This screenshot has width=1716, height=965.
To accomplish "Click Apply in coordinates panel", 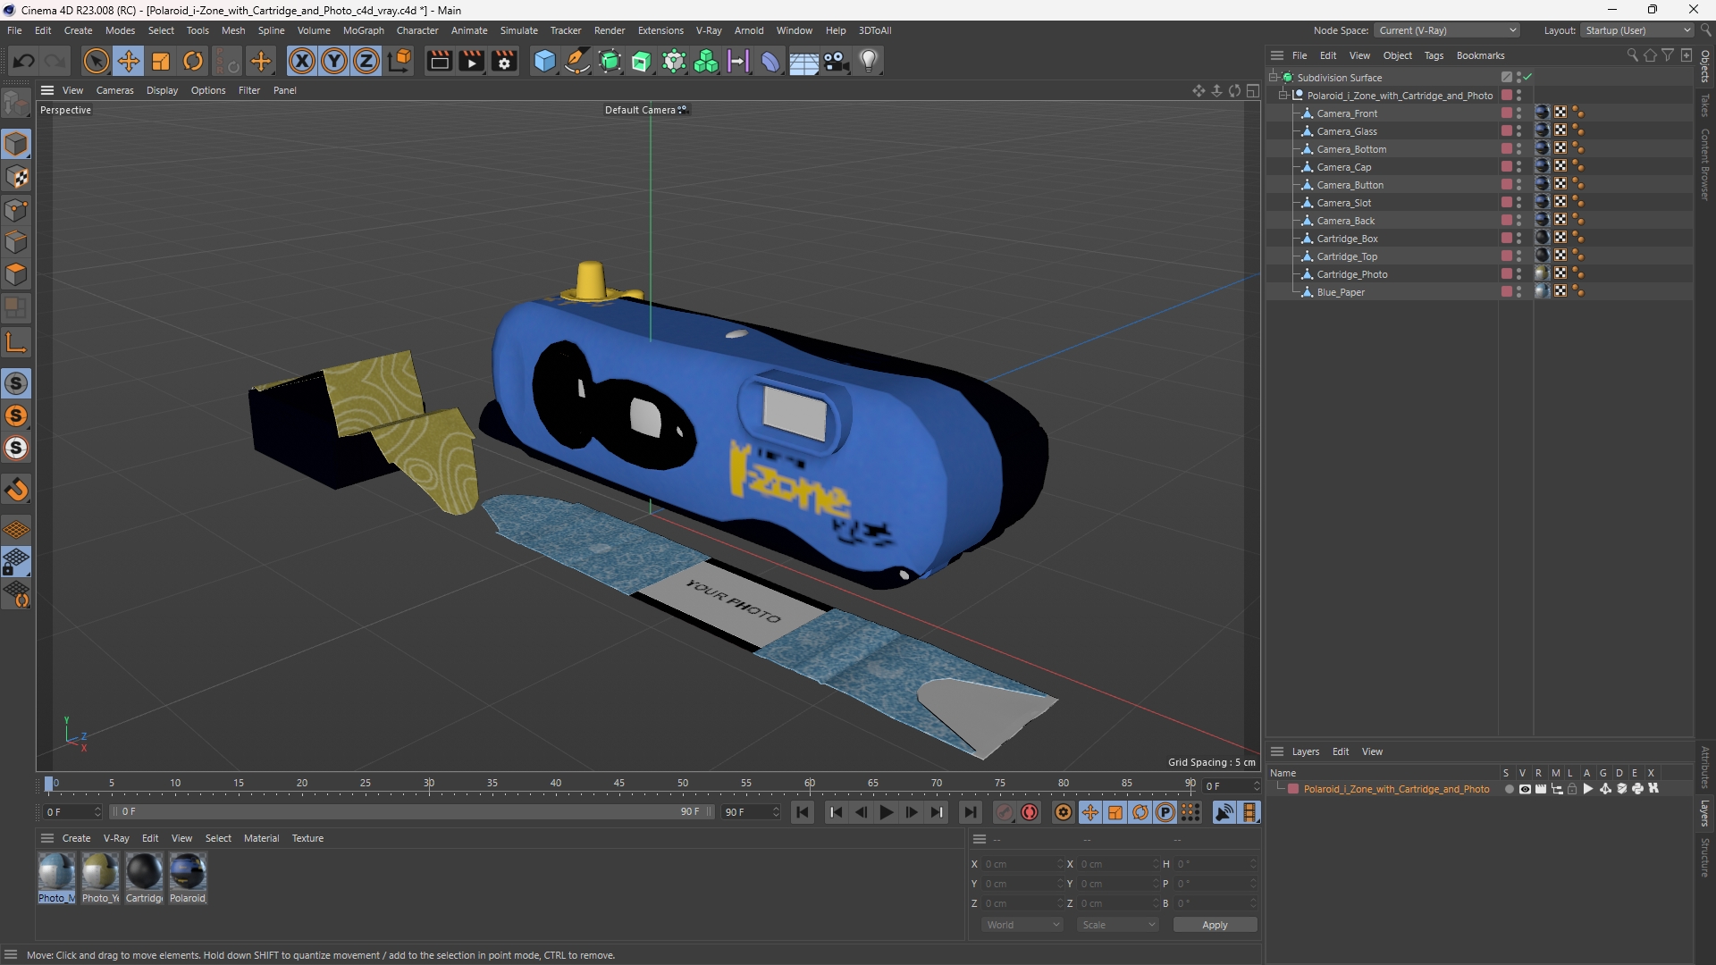I will tap(1215, 925).
